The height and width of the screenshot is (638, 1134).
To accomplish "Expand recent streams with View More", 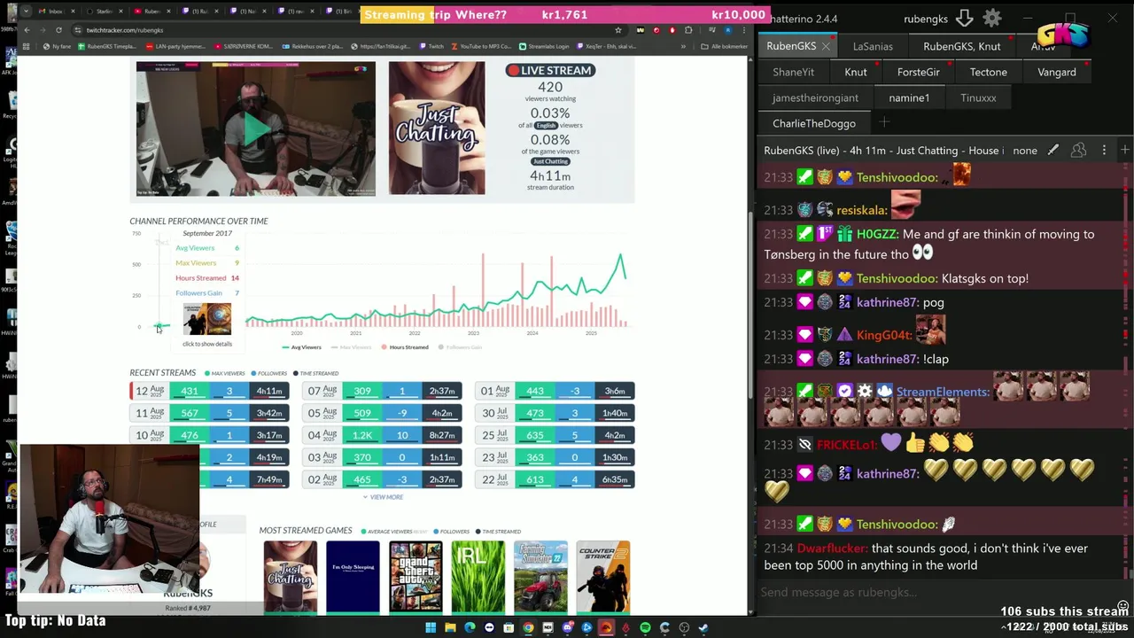I will pos(382,497).
